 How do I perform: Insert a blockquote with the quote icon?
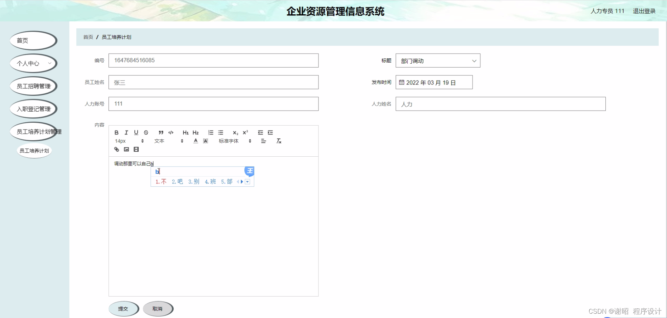tap(161, 132)
